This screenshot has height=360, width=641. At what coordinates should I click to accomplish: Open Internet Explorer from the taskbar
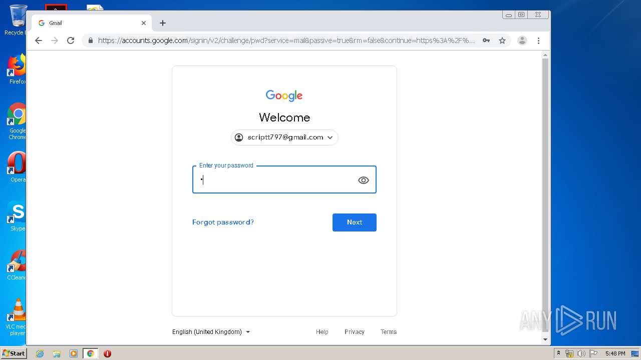tap(40, 353)
